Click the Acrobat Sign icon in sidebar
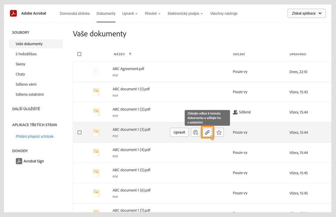Screen dimensions: 336x217 coord(19,161)
